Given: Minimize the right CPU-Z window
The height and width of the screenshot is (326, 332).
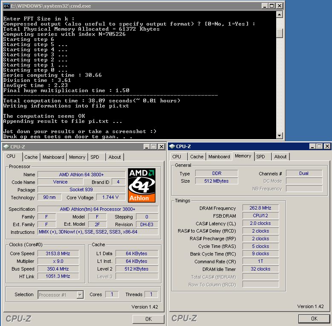Looking at the screenshot, I should 312,146.
